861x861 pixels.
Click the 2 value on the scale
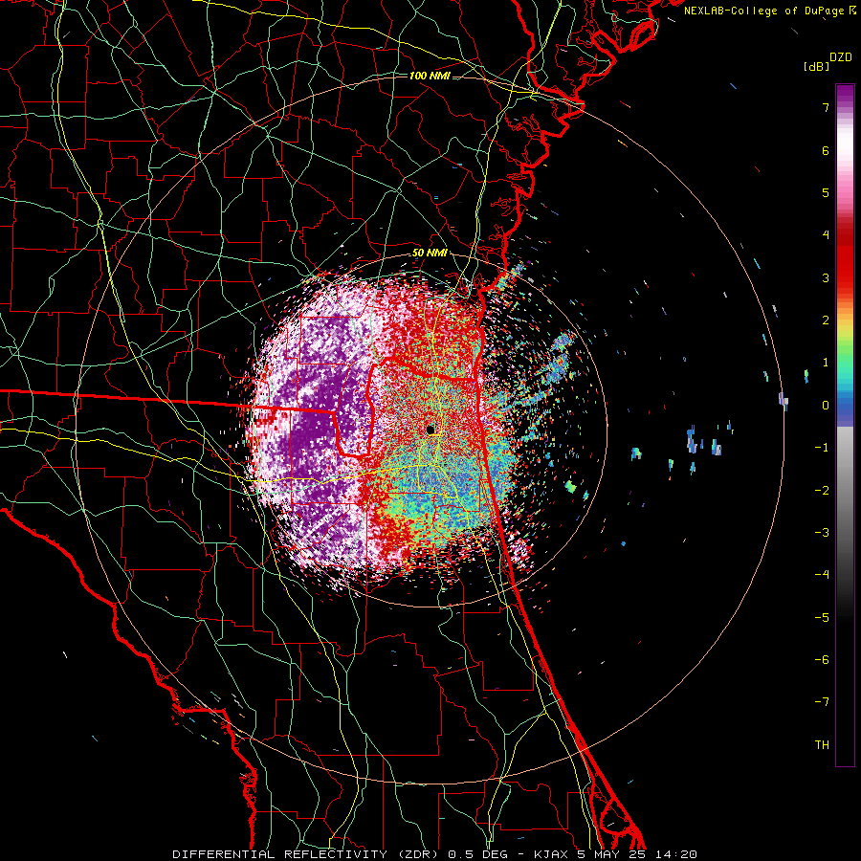pos(826,320)
